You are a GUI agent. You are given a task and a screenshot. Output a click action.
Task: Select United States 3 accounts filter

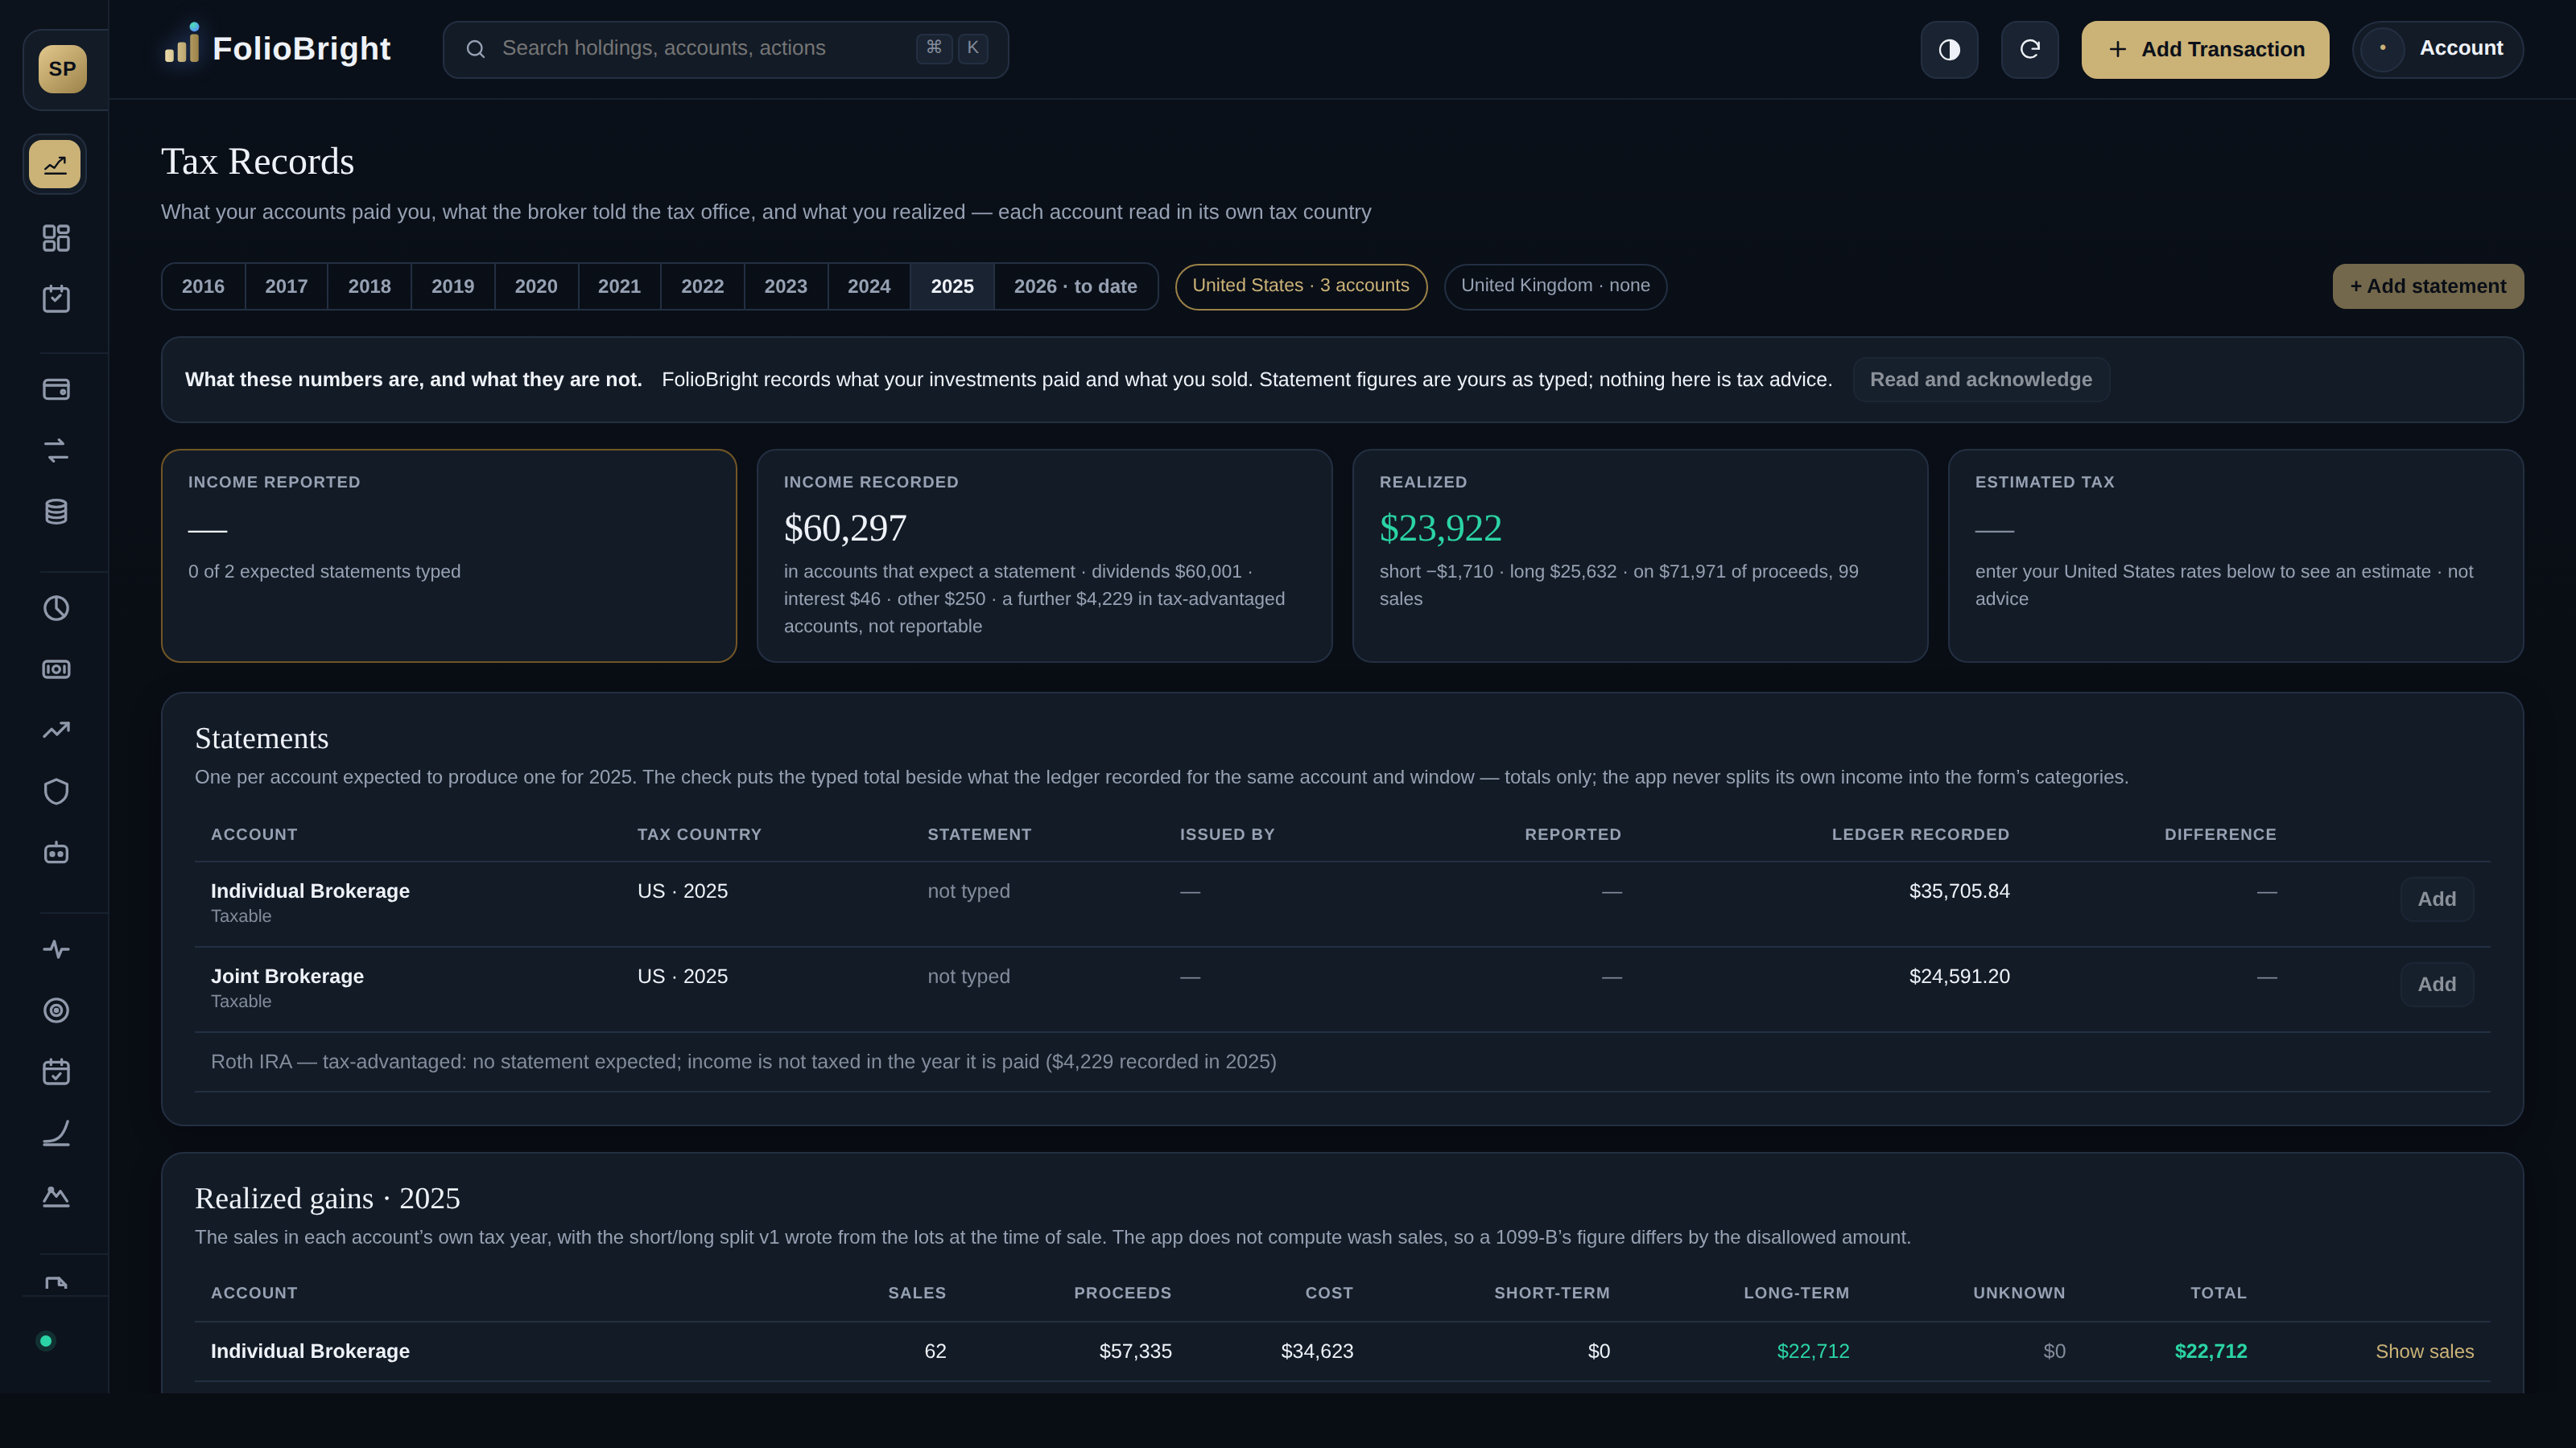[x=1301, y=287]
